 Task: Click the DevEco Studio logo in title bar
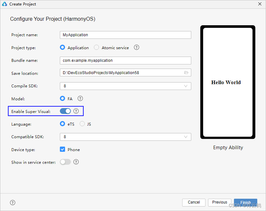[5, 4]
